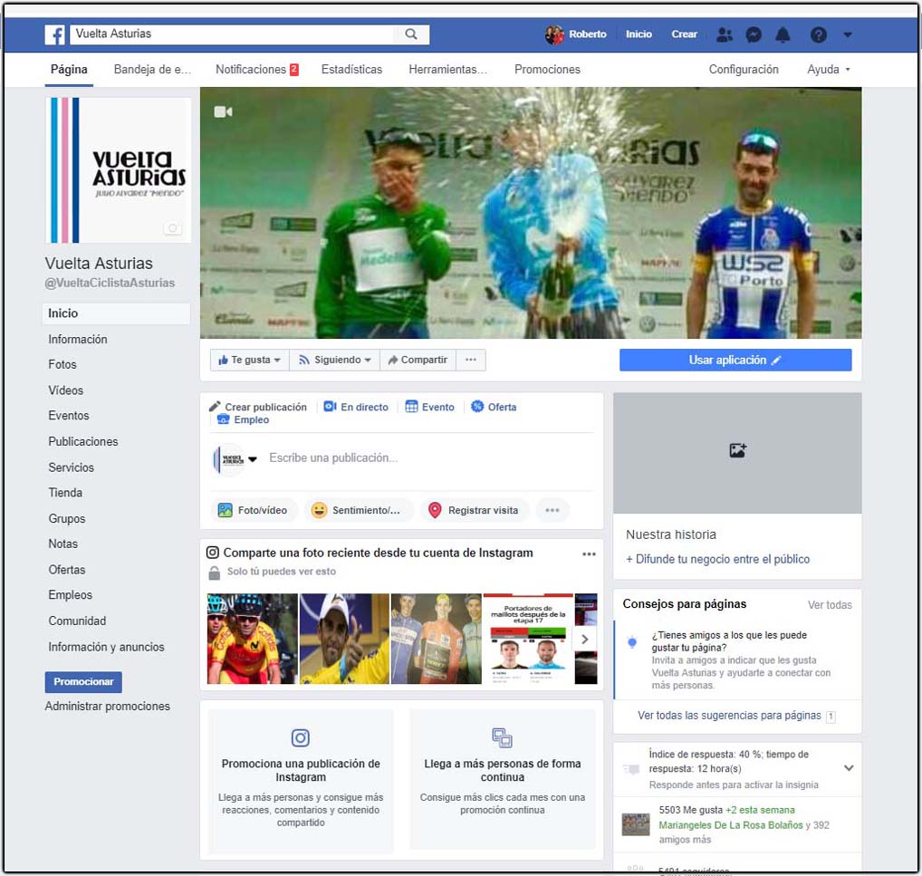Change posting identity in the composer
This screenshot has height=876, width=922.
click(235, 459)
